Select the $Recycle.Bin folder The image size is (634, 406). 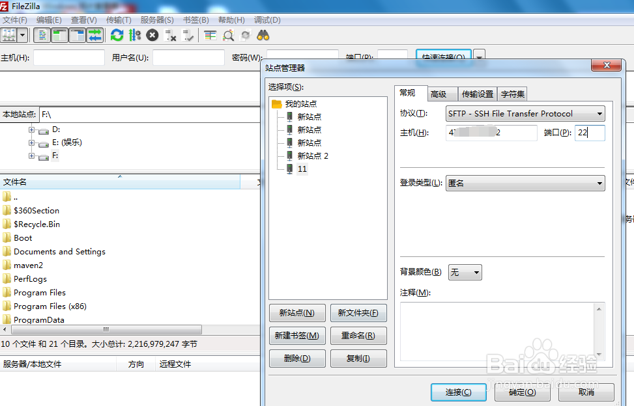[x=36, y=224]
